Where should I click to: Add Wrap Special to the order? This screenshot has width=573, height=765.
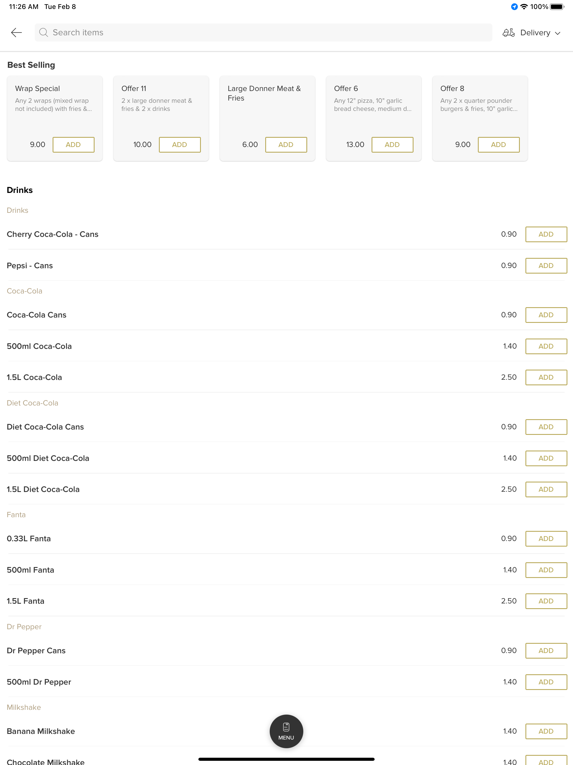[73, 144]
